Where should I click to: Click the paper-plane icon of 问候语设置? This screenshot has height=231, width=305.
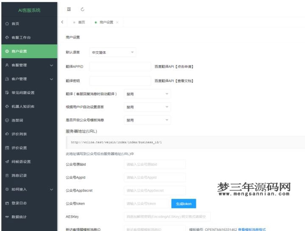tap(7, 162)
